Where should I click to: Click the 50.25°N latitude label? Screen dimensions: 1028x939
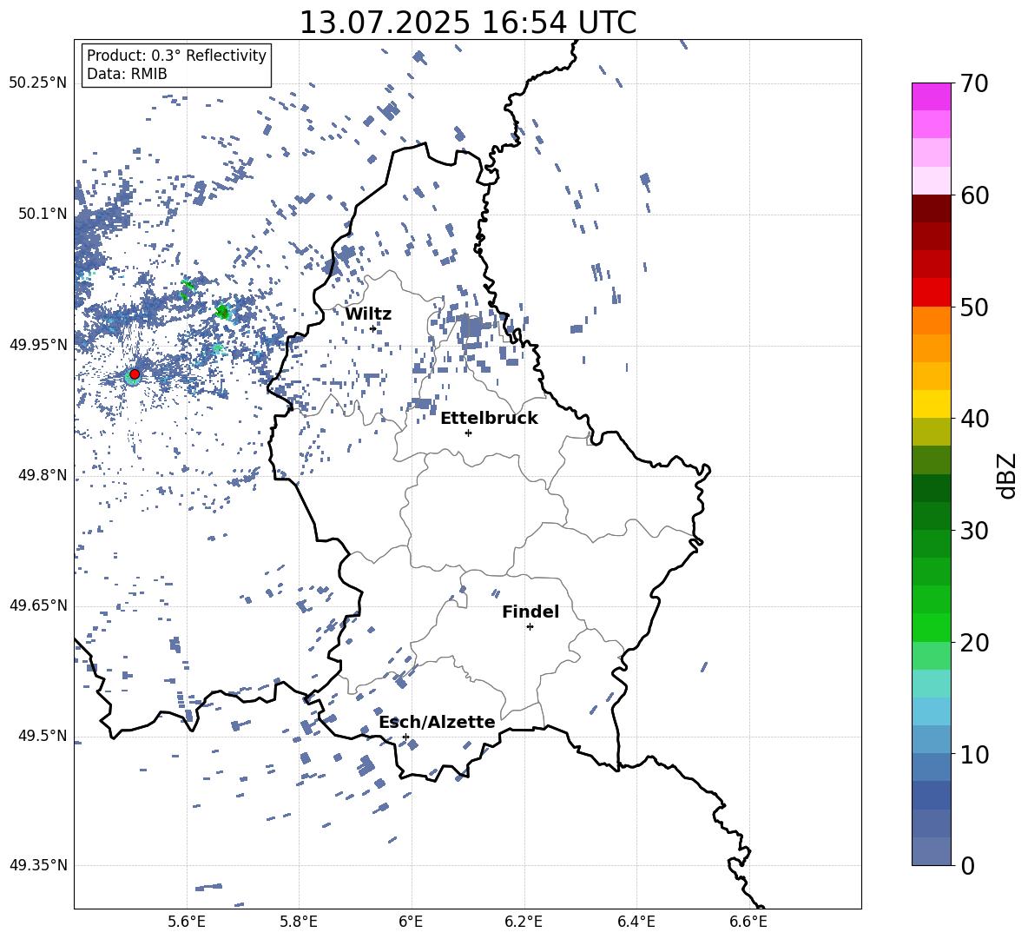38,83
